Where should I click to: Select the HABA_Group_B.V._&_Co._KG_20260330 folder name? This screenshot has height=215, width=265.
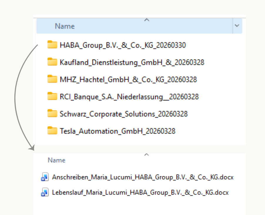coord(123,45)
